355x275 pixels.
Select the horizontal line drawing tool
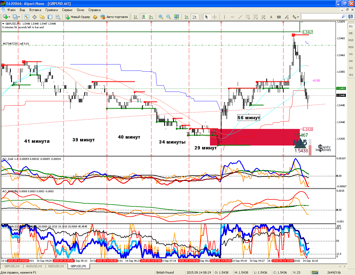coord(232,17)
